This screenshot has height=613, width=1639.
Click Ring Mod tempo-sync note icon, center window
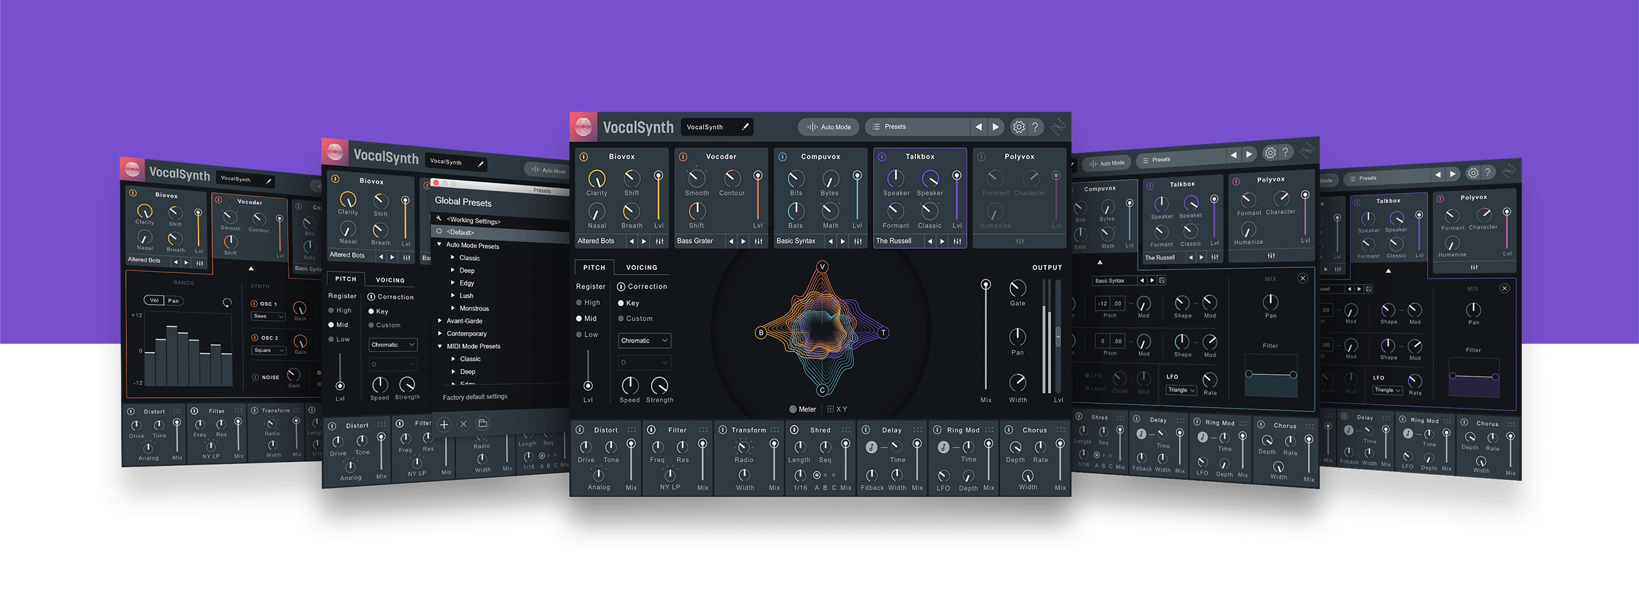click(943, 447)
